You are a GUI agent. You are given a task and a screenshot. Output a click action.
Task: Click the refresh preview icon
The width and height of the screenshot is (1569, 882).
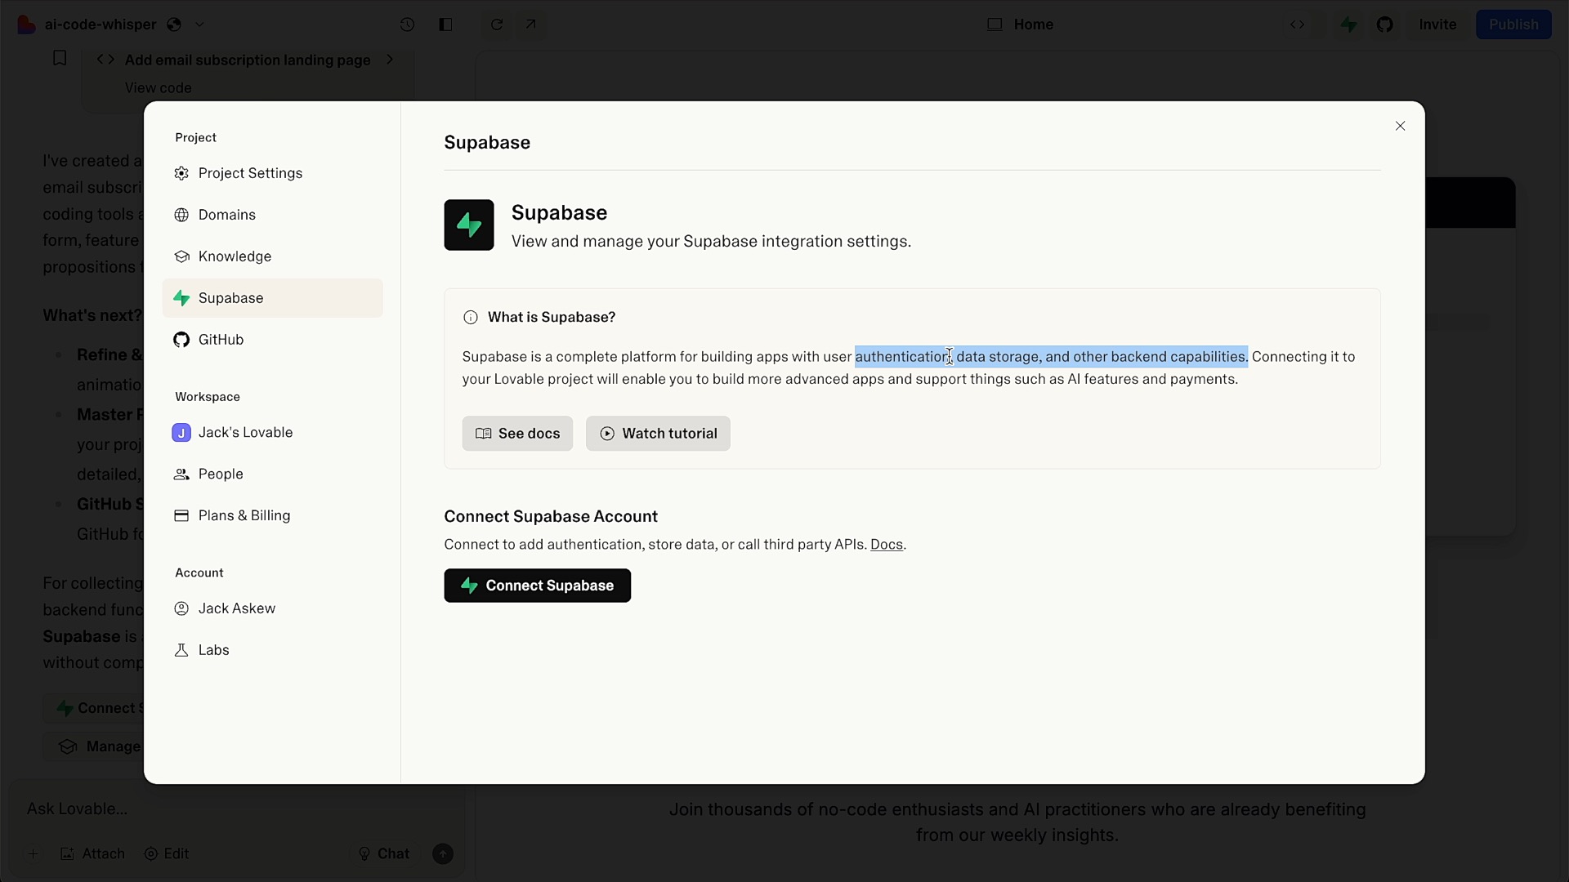click(x=496, y=24)
